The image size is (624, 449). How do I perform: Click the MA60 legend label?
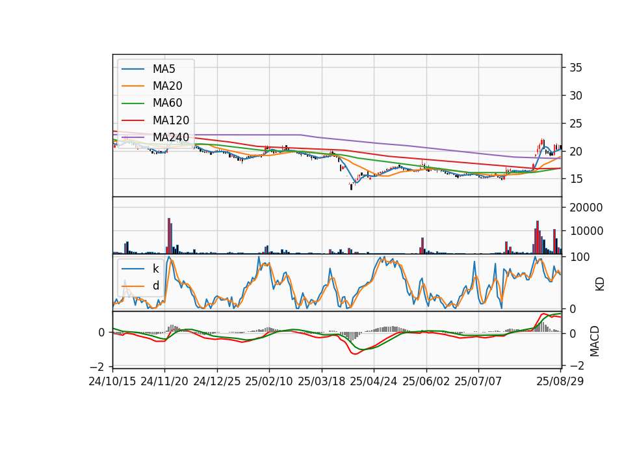(167, 103)
